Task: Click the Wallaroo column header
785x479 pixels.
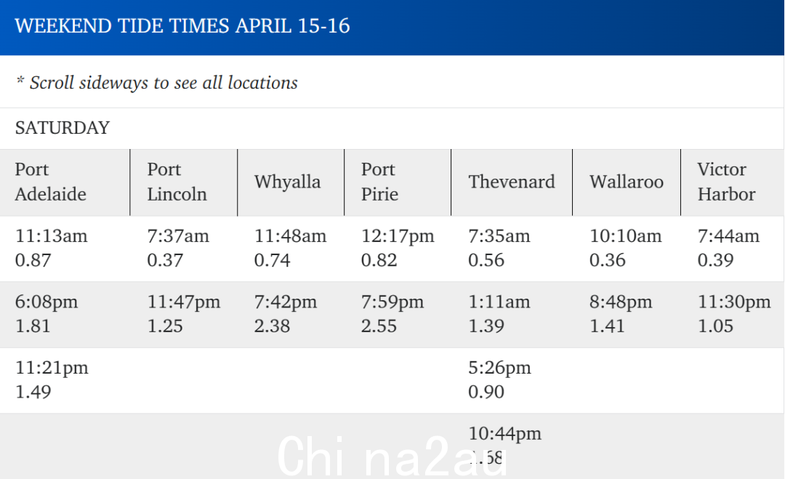Action: click(x=627, y=182)
